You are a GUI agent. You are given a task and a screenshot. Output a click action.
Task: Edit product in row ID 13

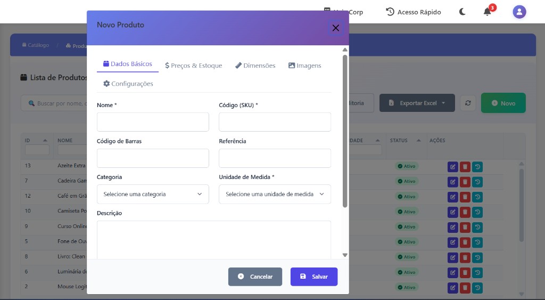pyautogui.click(x=452, y=167)
